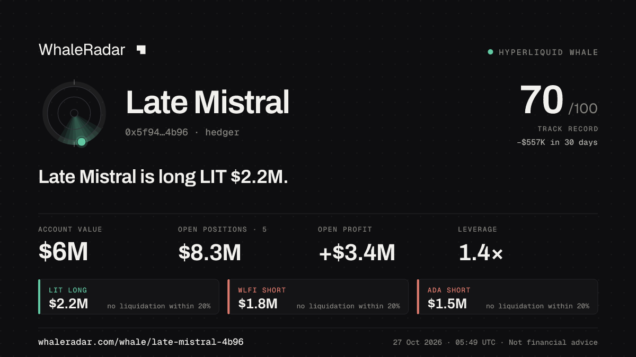Click the radar avatar graphic
Image resolution: width=636 pixels, height=357 pixels.
click(x=74, y=113)
